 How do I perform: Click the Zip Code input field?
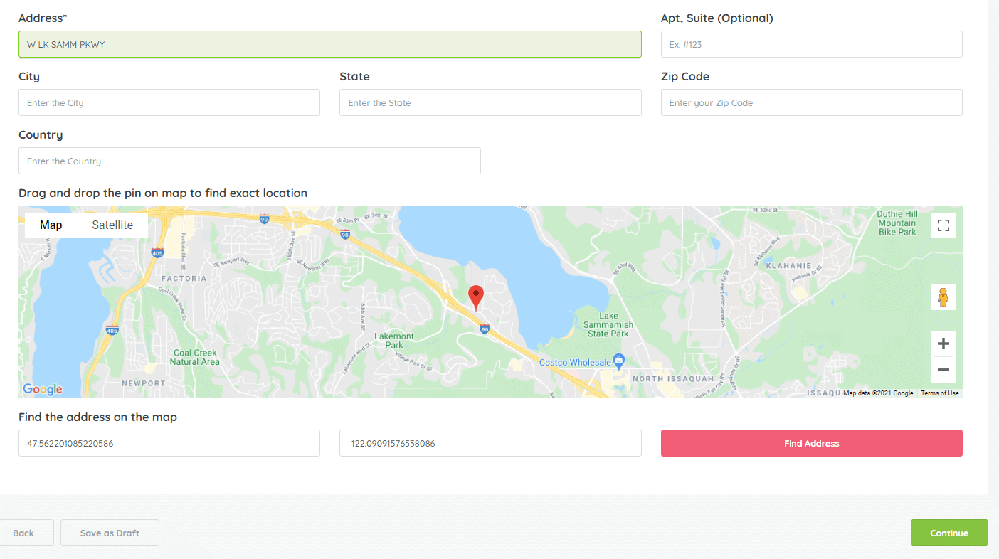(811, 102)
